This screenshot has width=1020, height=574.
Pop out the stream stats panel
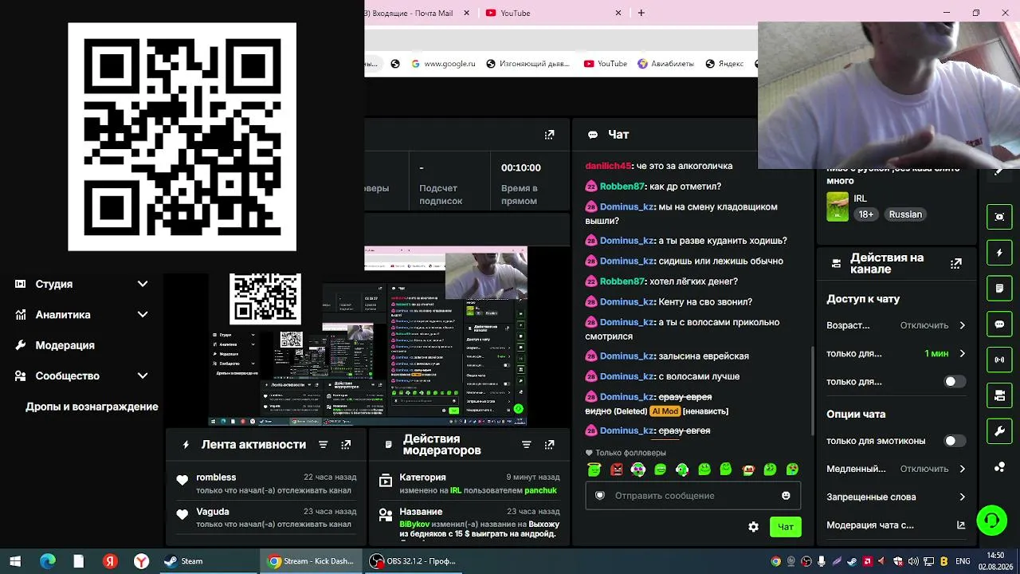[x=549, y=135]
